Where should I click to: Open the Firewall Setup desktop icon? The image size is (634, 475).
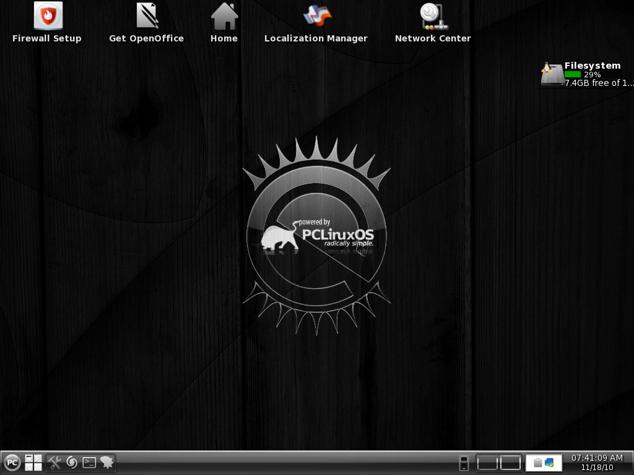(x=47, y=17)
